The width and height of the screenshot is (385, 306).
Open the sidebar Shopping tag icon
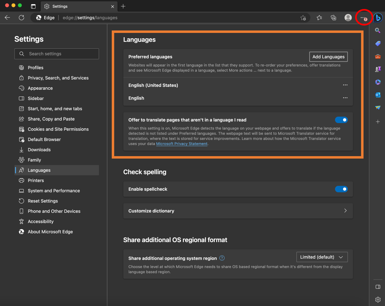pos(378,44)
